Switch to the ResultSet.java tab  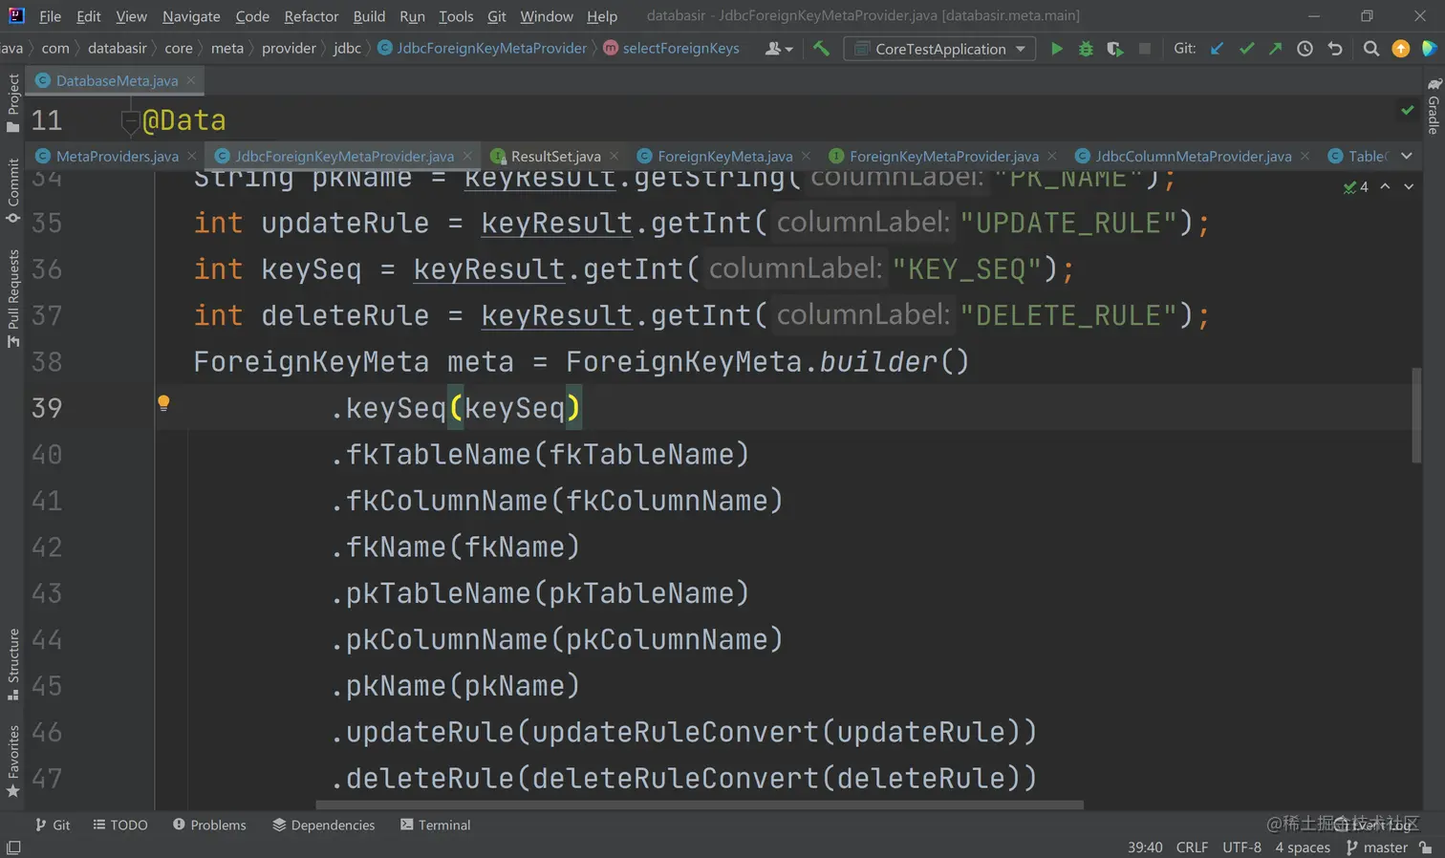pyautogui.click(x=555, y=156)
